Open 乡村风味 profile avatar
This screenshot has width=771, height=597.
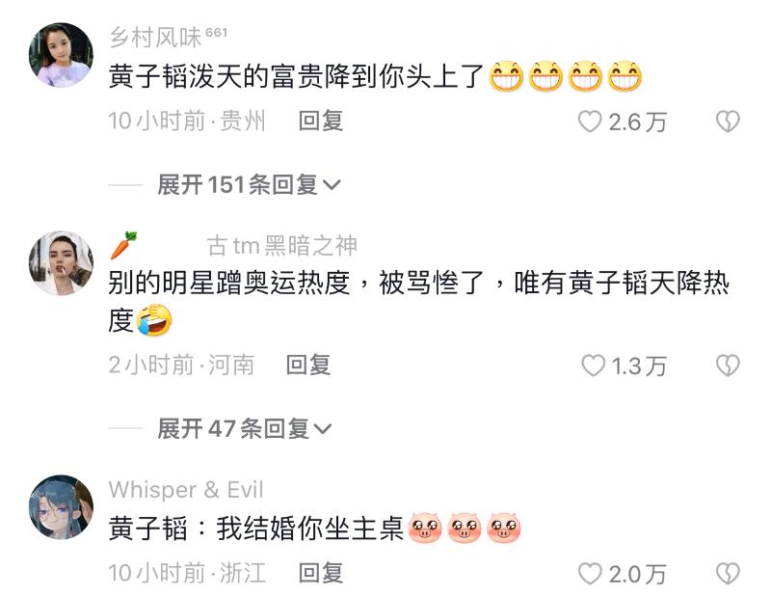point(61,55)
